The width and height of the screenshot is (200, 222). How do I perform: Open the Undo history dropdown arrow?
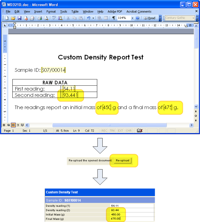point(93,18)
